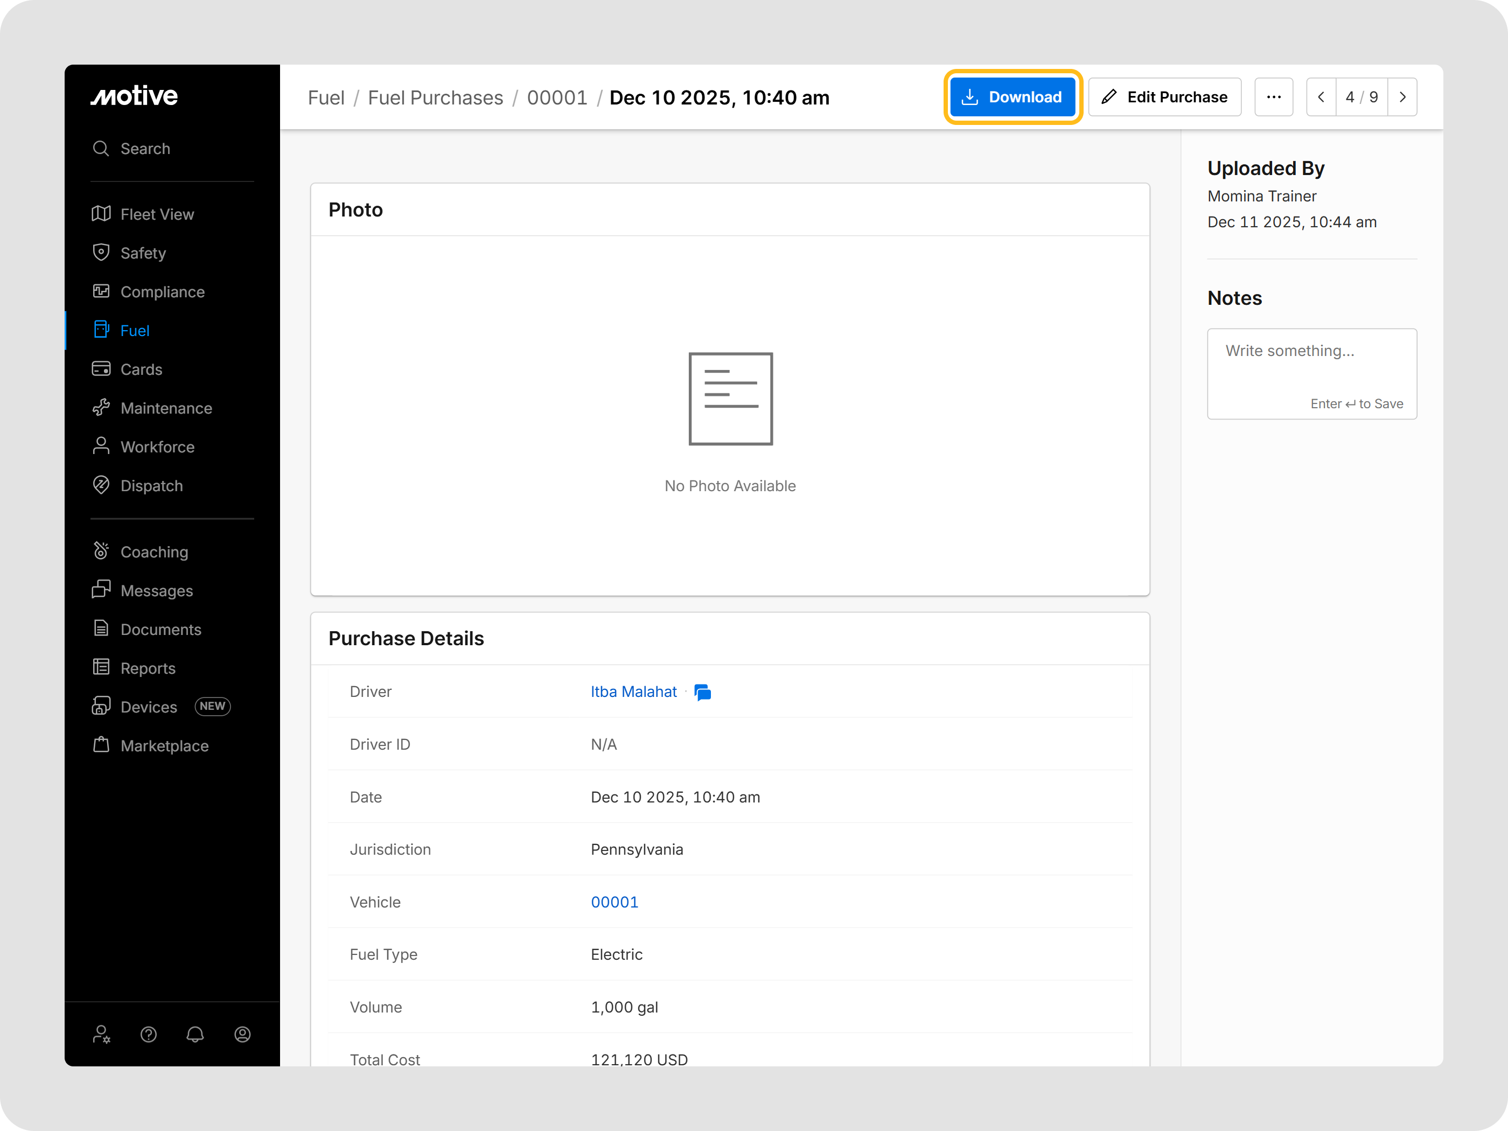Open driver Itba Malahat link
The width and height of the screenshot is (1508, 1131).
point(633,692)
